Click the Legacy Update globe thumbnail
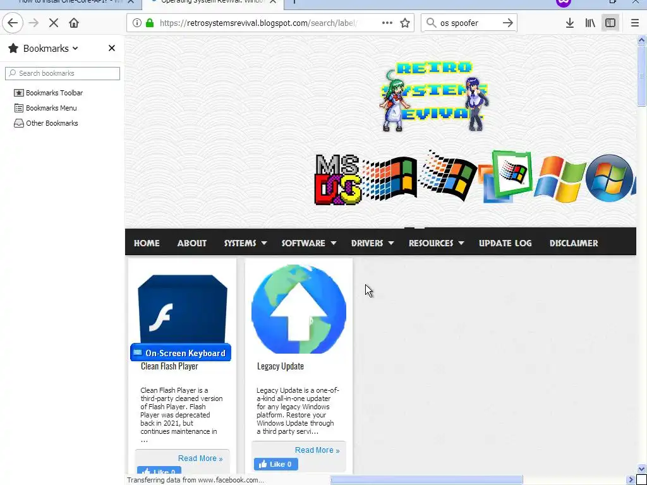Image resolution: width=647 pixels, height=485 pixels. click(299, 309)
